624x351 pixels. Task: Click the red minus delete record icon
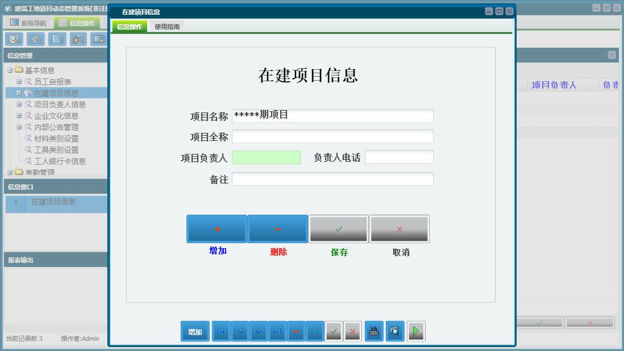click(x=296, y=331)
